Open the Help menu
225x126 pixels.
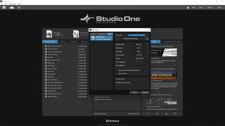pyautogui.click(x=19, y=4)
